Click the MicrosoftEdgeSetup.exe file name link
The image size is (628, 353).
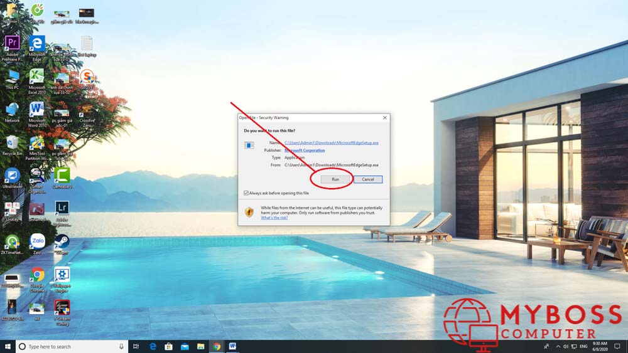(331, 143)
